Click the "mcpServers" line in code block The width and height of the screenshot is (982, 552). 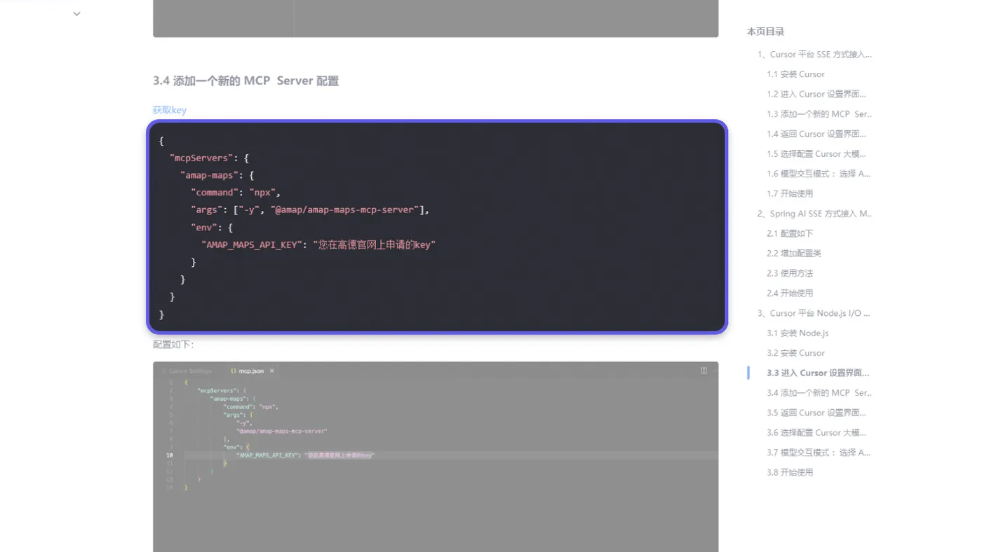pos(209,158)
